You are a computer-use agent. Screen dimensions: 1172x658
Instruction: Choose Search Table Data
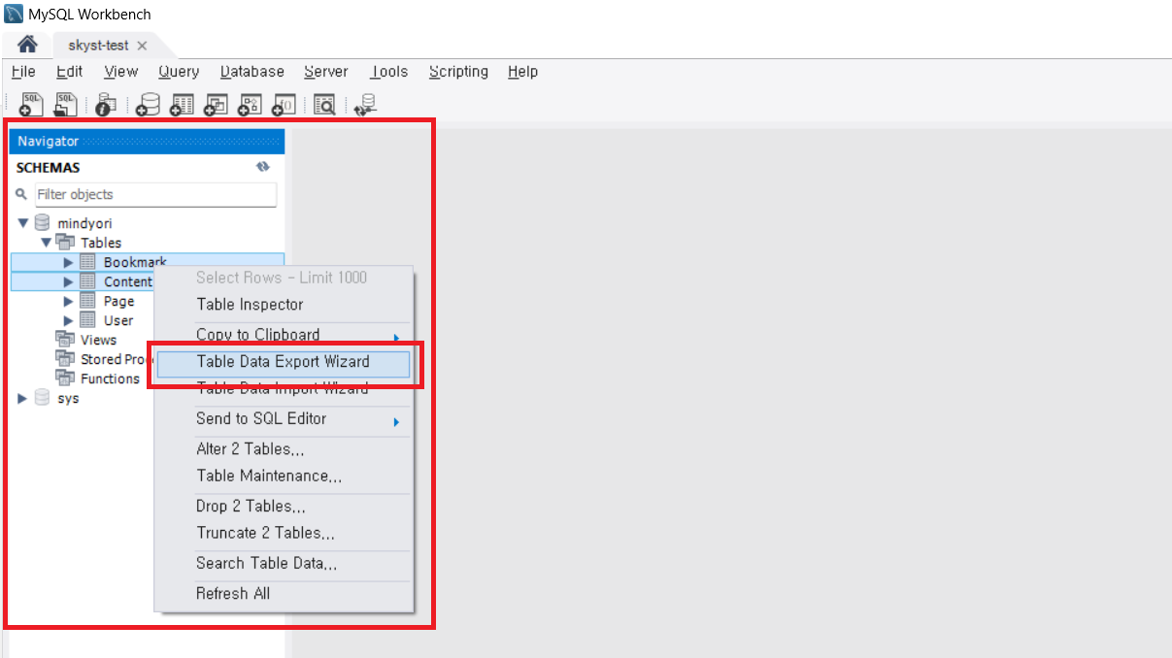click(x=267, y=563)
